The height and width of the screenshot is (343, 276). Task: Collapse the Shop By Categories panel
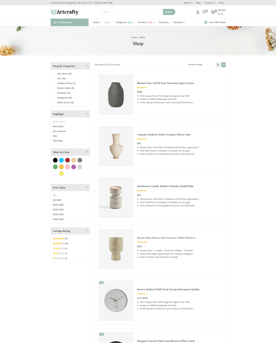[87, 66]
